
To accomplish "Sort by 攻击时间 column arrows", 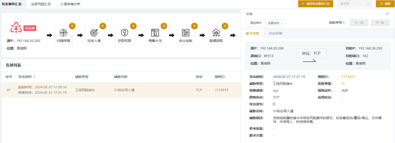I will tap(34, 76).
